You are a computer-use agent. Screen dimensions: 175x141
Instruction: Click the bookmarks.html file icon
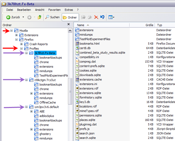point(77,44)
